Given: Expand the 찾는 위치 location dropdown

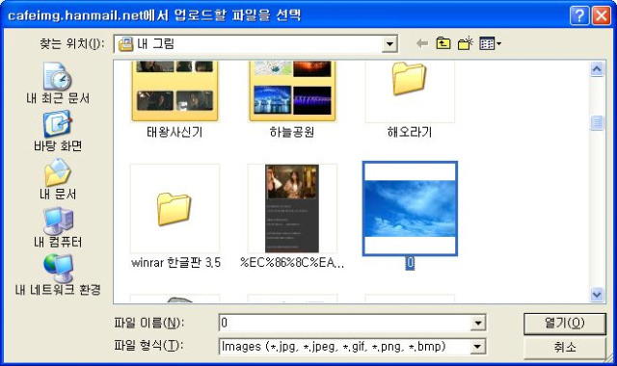Looking at the screenshot, I should click(x=389, y=43).
